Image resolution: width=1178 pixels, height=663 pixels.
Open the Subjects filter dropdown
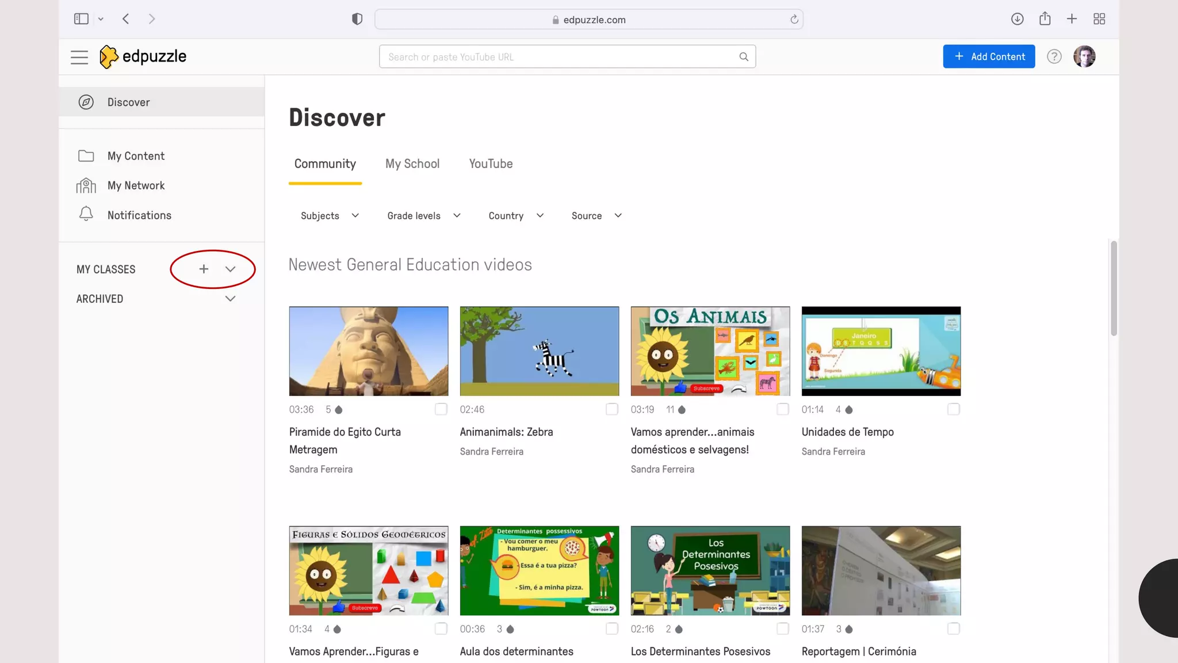pos(330,216)
